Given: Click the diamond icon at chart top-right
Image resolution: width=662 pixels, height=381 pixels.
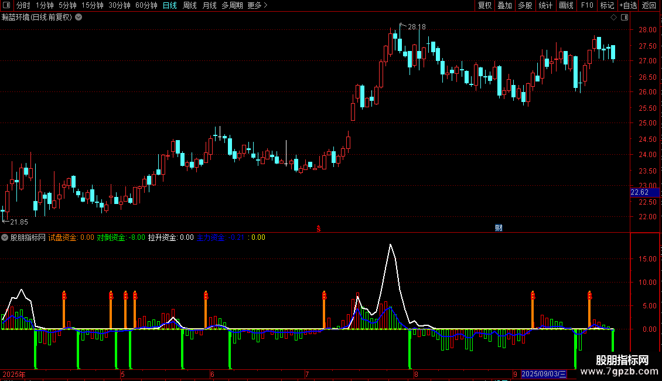Looking at the screenshot, I should [x=613, y=18].
